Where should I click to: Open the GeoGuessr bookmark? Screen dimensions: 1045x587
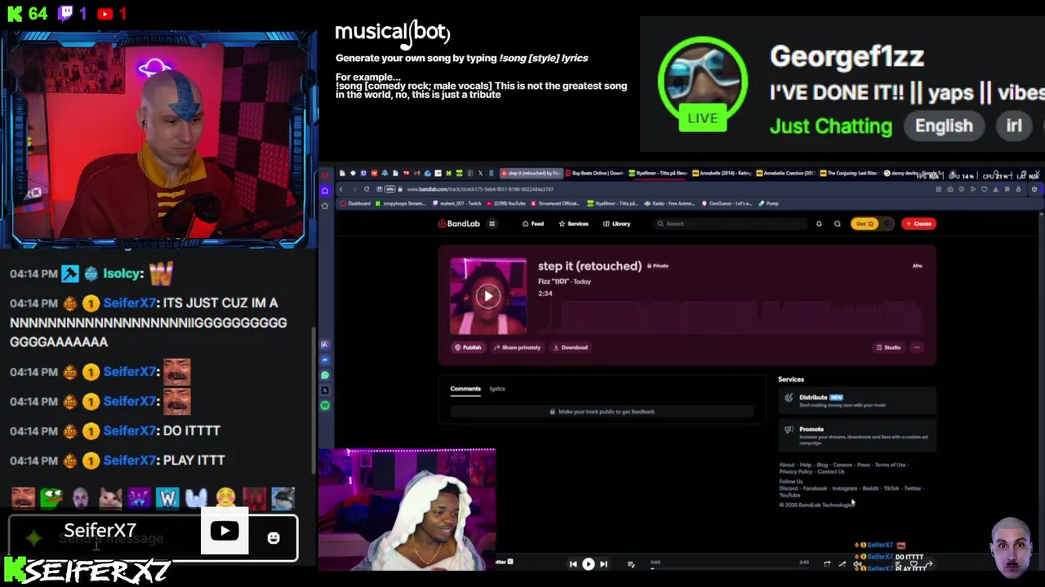pos(727,203)
